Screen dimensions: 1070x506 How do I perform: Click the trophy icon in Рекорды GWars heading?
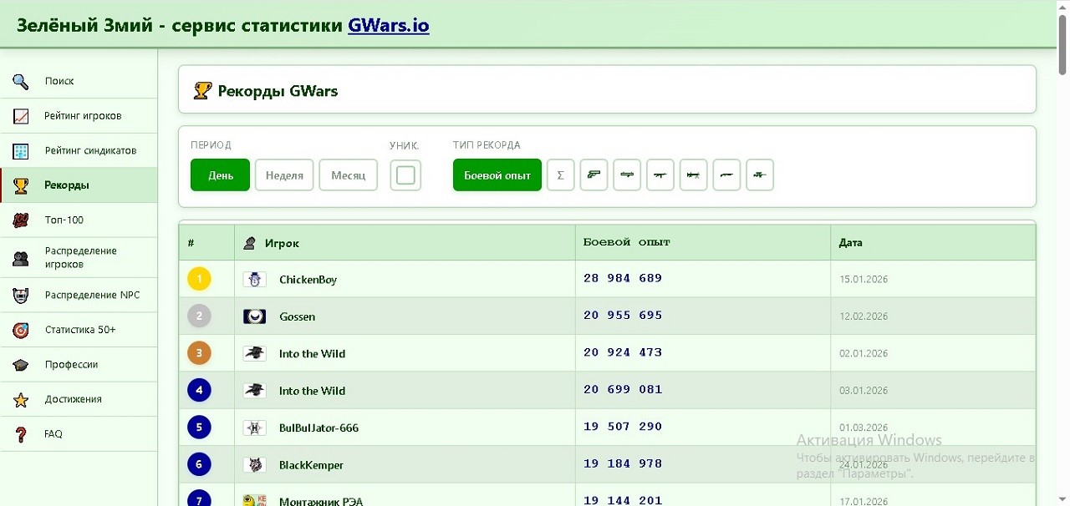tap(202, 90)
